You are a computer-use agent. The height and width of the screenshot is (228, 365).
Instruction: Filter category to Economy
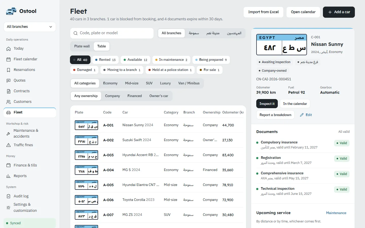(x=110, y=83)
